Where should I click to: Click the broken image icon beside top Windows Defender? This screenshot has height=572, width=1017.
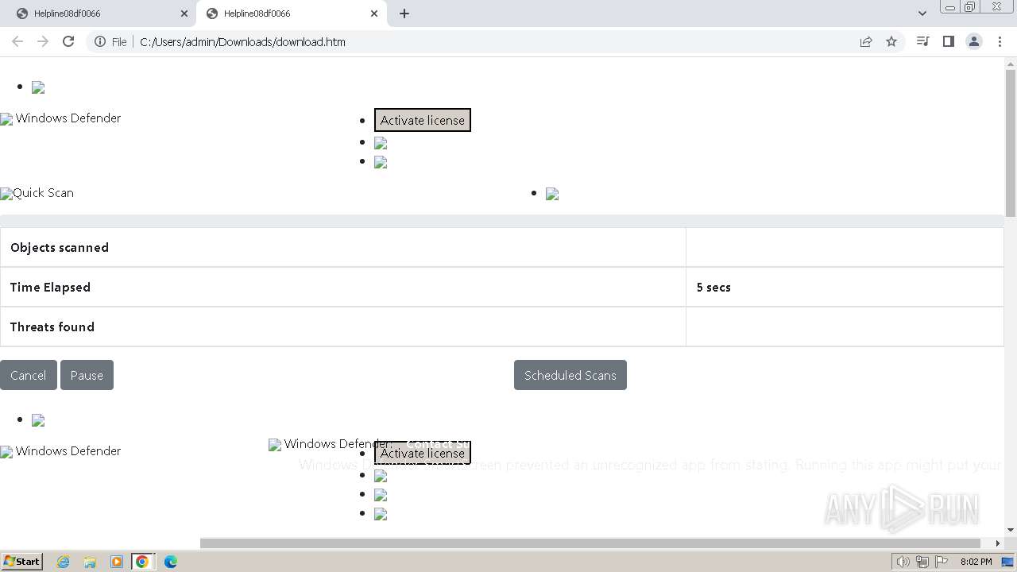click(6, 119)
